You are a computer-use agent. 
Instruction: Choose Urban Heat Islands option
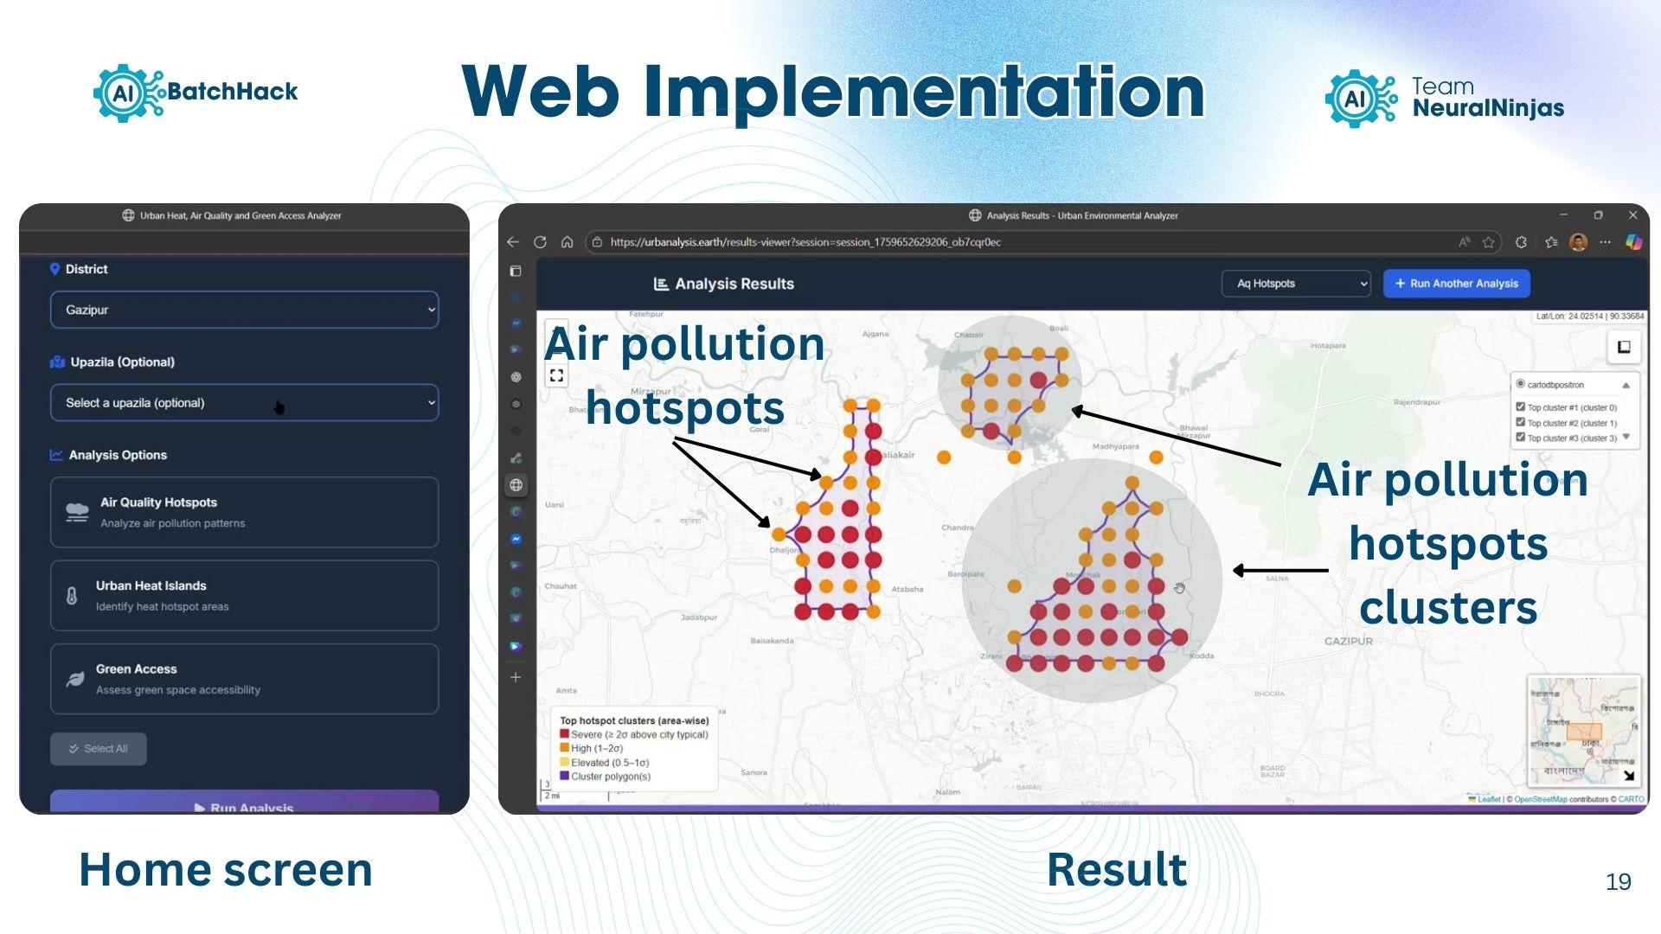pyautogui.click(x=244, y=596)
